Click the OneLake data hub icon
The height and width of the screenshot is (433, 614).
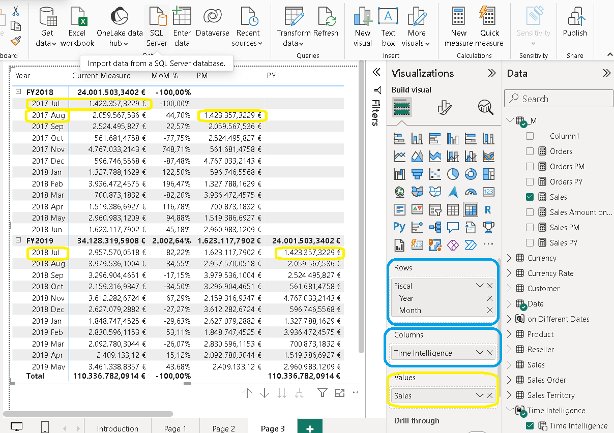click(x=119, y=17)
